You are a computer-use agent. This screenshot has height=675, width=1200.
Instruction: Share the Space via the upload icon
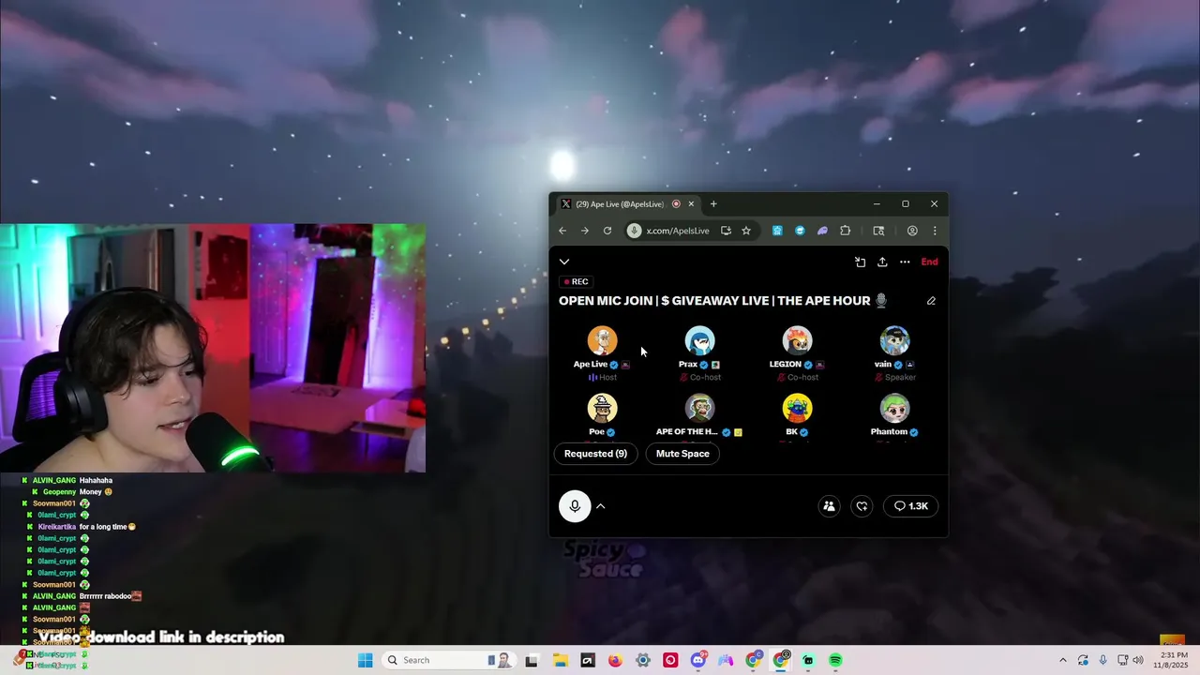pyautogui.click(x=882, y=262)
